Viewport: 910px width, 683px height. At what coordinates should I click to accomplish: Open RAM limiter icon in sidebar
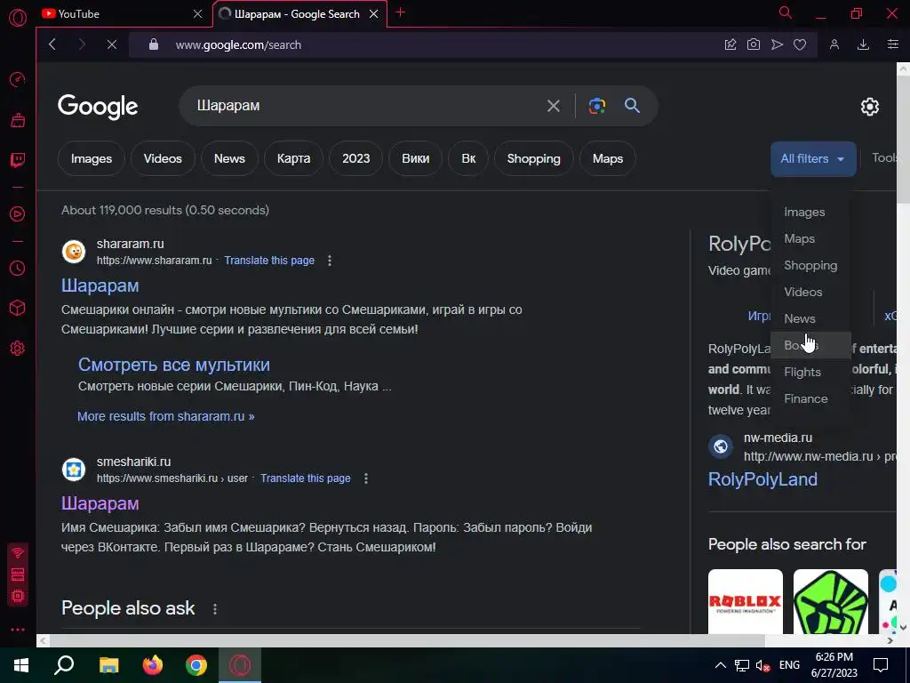[x=18, y=575]
